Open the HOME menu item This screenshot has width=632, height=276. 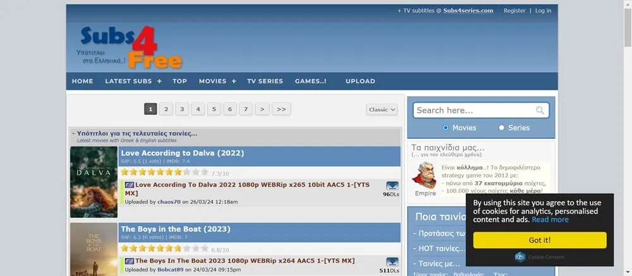82,81
